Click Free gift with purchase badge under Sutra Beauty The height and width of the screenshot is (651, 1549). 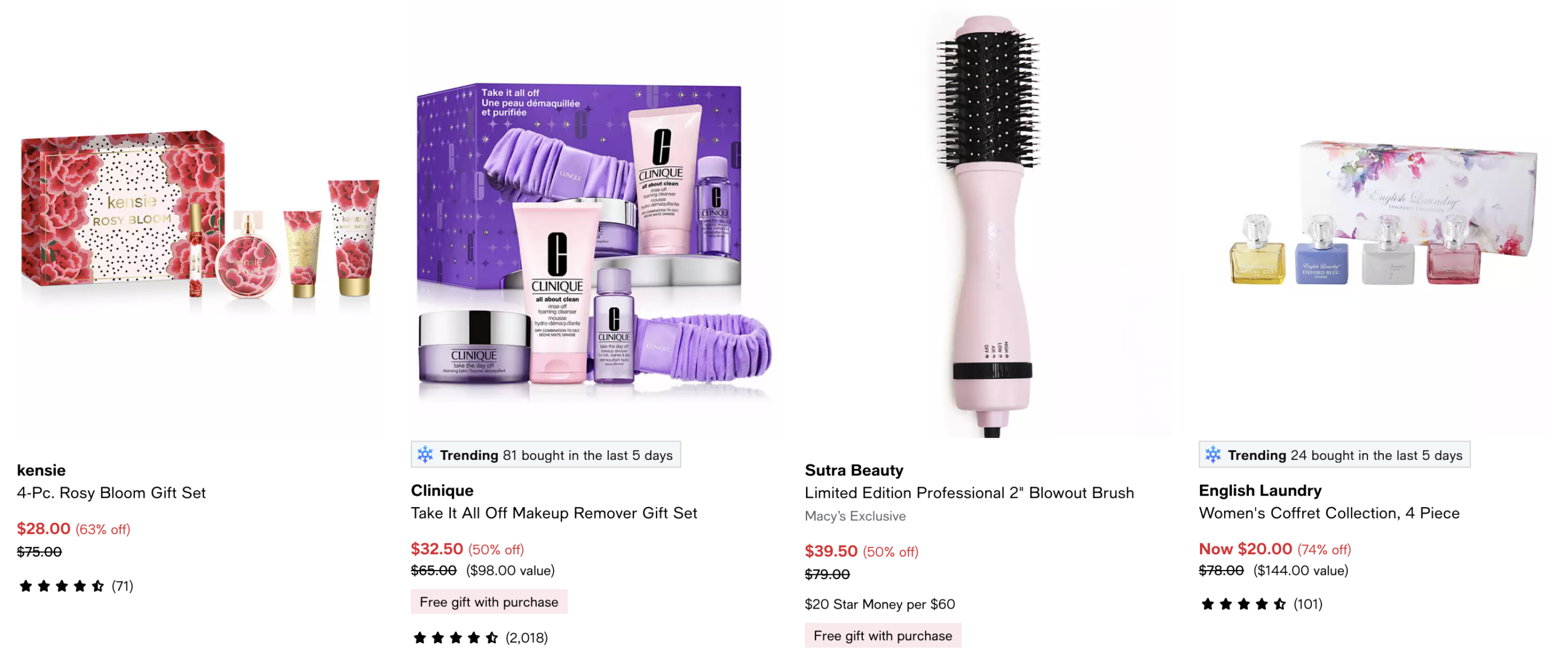point(883,635)
